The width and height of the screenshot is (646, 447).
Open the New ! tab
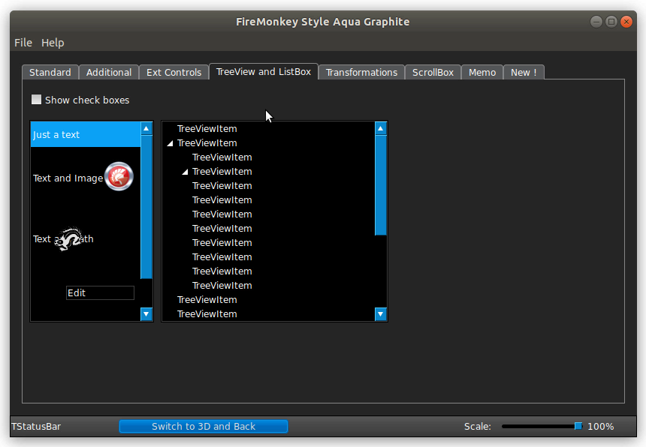pos(524,73)
